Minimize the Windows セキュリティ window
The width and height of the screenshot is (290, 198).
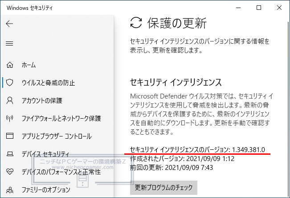click(x=238, y=8)
